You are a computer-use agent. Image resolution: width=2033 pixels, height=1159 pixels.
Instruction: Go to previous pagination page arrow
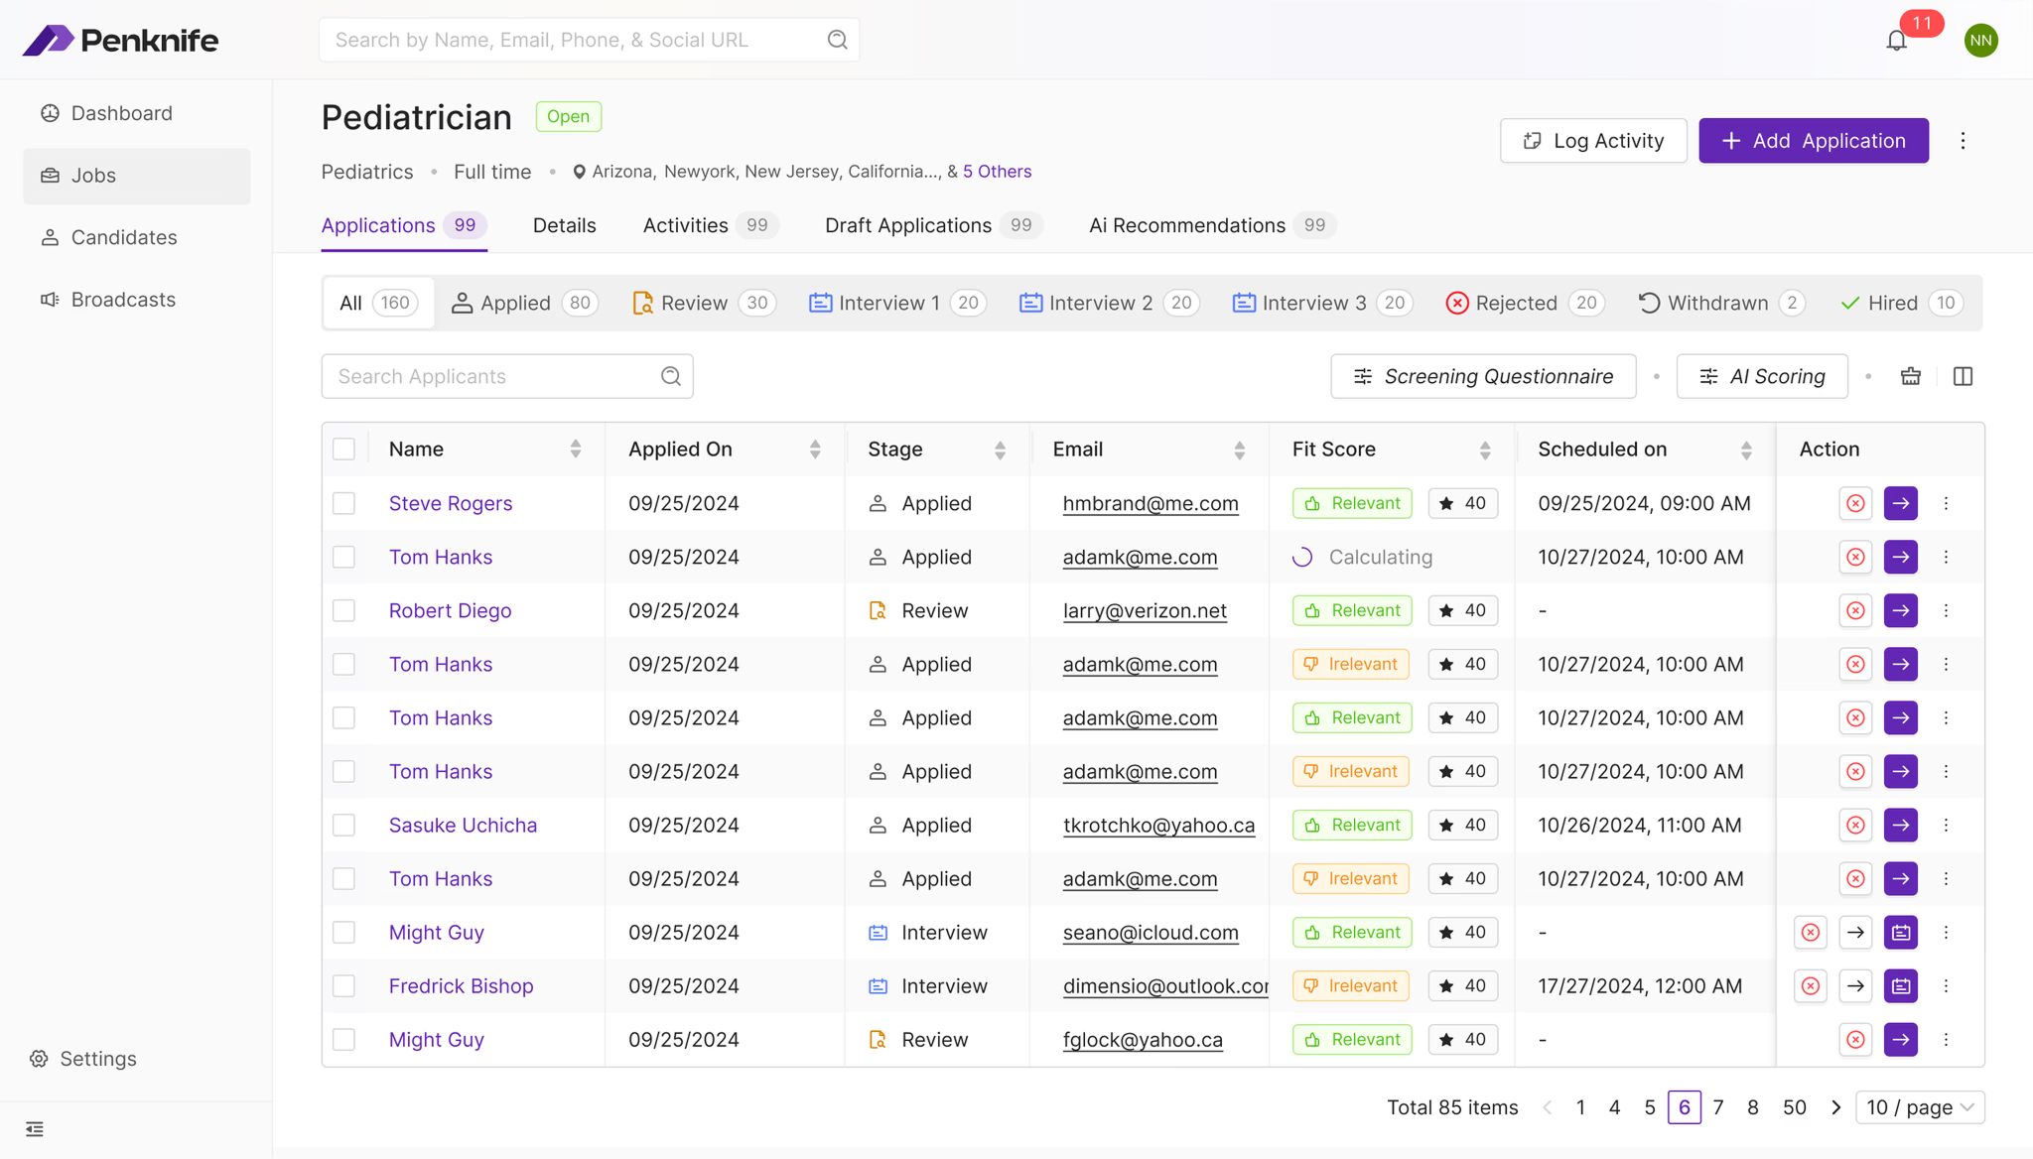click(x=1547, y=1107)
